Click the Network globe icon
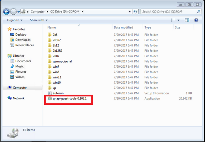205x142 pixels. [10, 98]
